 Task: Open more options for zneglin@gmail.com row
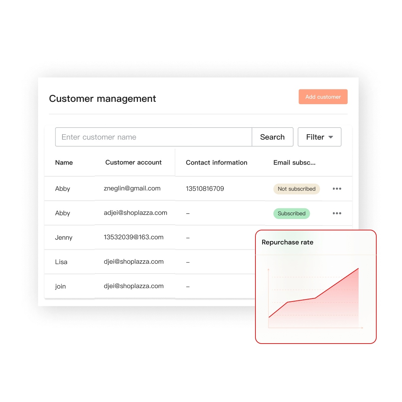[337, 189]
